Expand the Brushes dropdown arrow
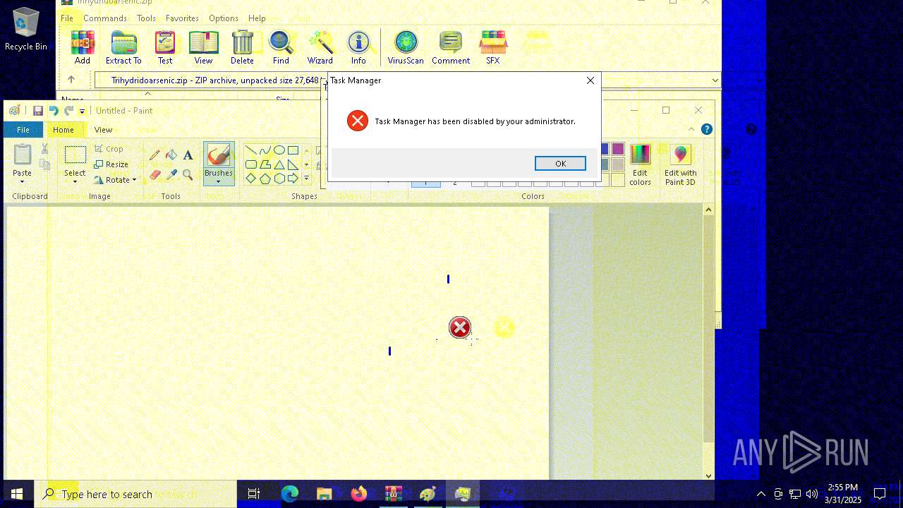 tap(218, 181)
